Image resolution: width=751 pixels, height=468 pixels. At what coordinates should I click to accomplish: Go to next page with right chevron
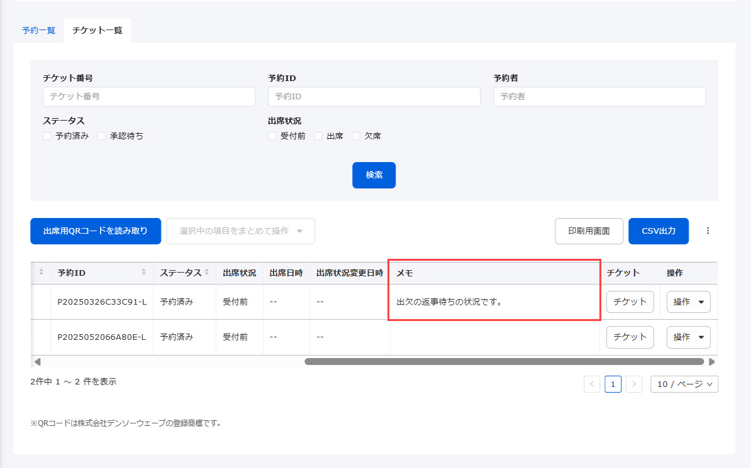(634, 384)
